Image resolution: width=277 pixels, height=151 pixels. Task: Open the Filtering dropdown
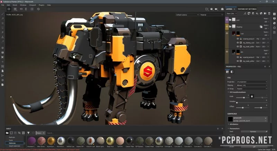pyautogui.click(x=252, y=85)
